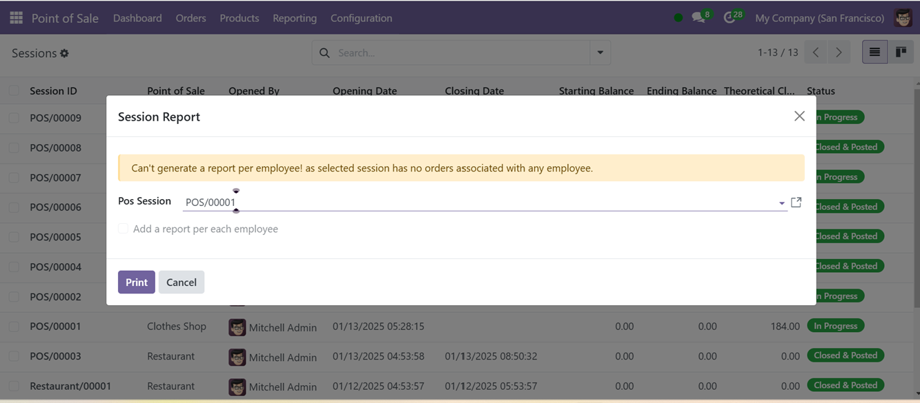Click the 1-13 / 13 pager counter
The width and height of the screenshot is (920, 403).
click(778, 52)
